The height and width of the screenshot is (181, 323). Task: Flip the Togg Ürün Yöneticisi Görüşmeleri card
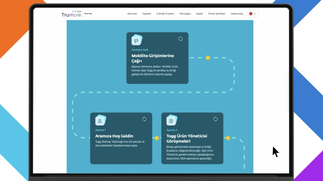(216, 119)
